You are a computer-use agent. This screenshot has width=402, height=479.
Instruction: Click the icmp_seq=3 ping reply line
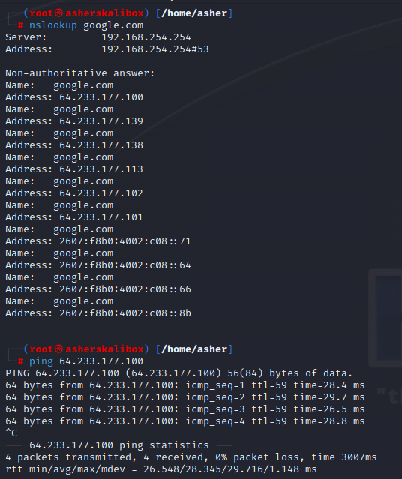point(185,409)
